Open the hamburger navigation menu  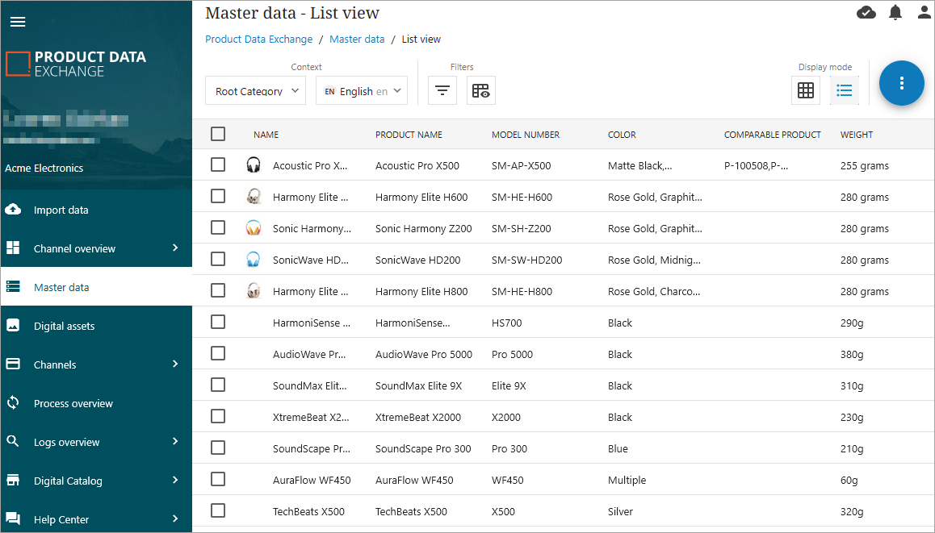click(17, 22)
